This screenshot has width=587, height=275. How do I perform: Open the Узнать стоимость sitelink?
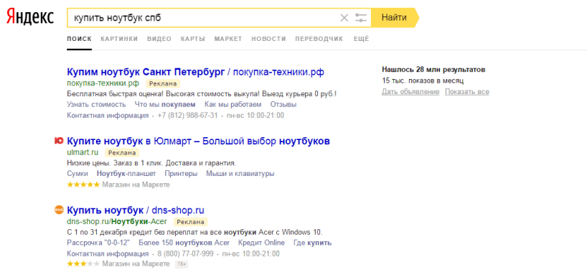[96, 104]
